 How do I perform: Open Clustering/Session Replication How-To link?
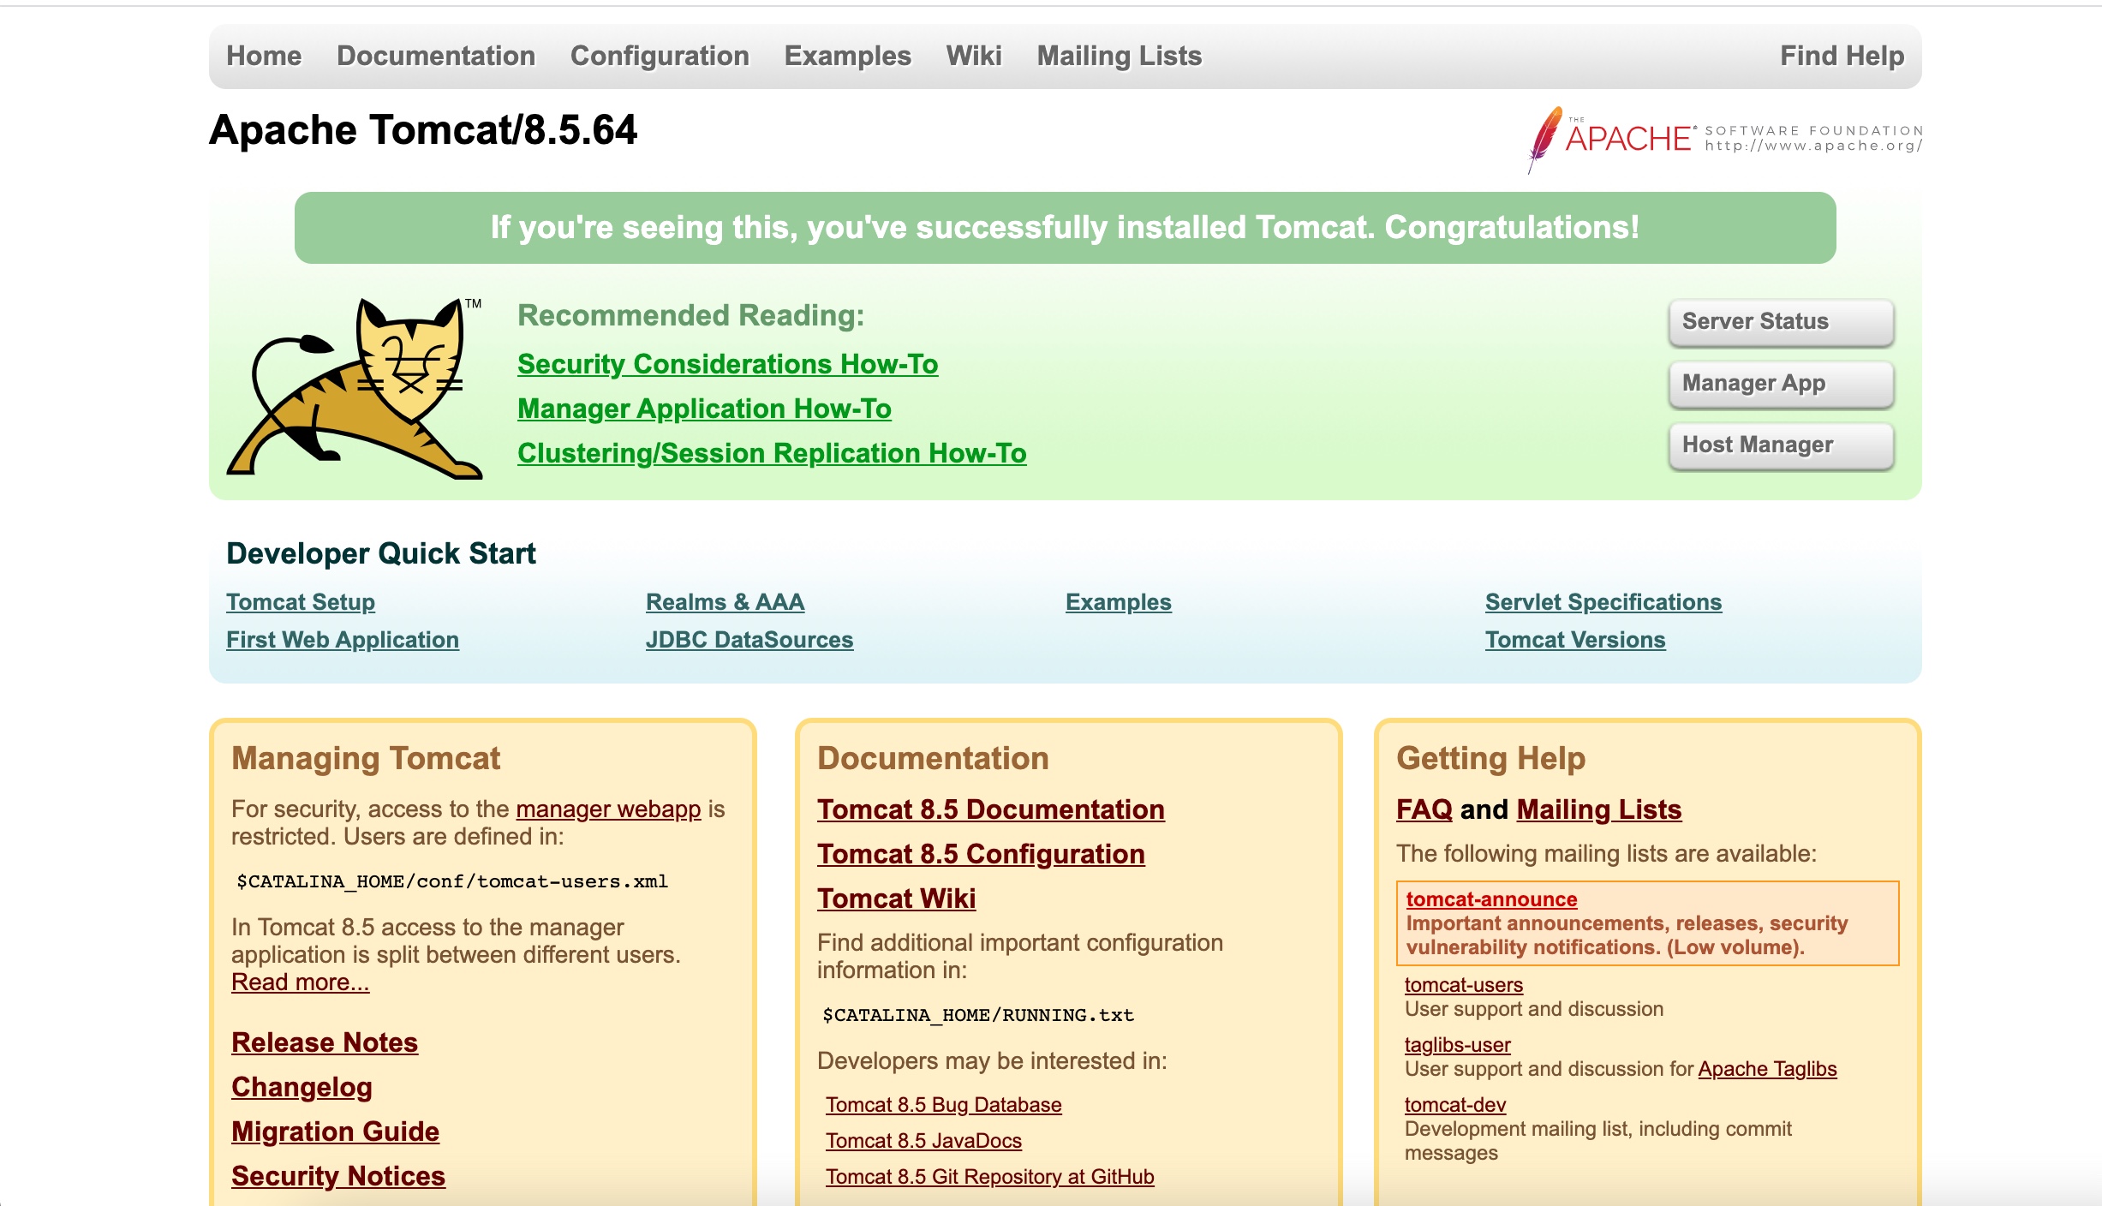click(771, 454)
